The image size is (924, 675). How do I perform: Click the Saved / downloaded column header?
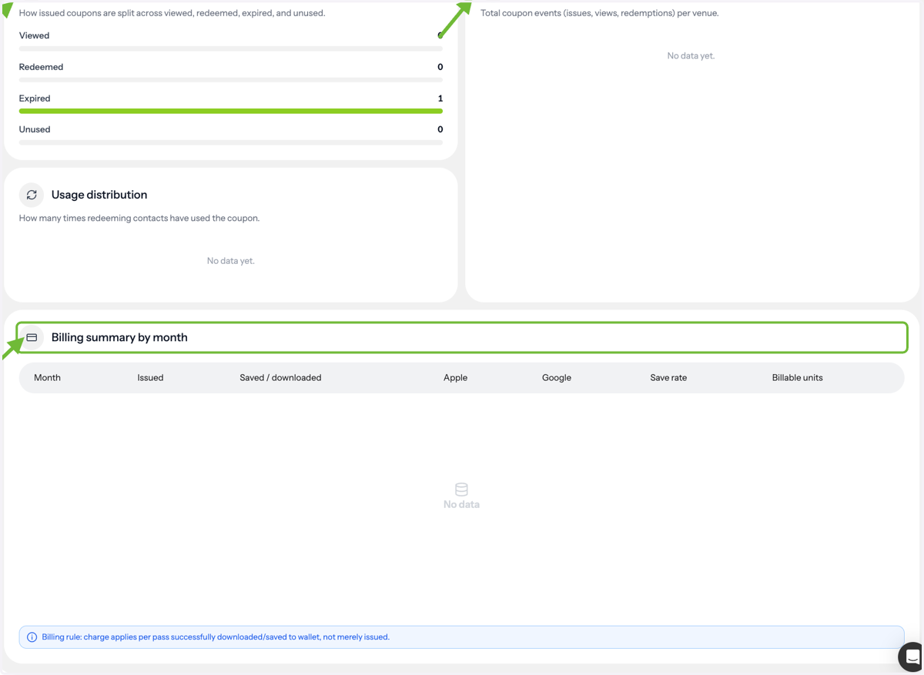(x=280, y=378)
